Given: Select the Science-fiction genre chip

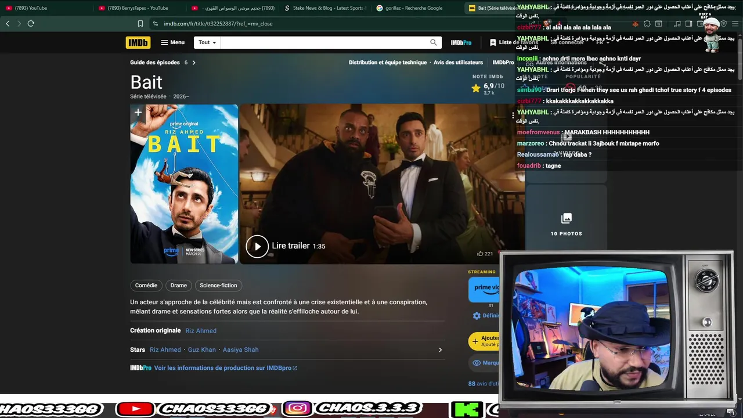Looking at the screenshot, I should (x=218, y=286).
